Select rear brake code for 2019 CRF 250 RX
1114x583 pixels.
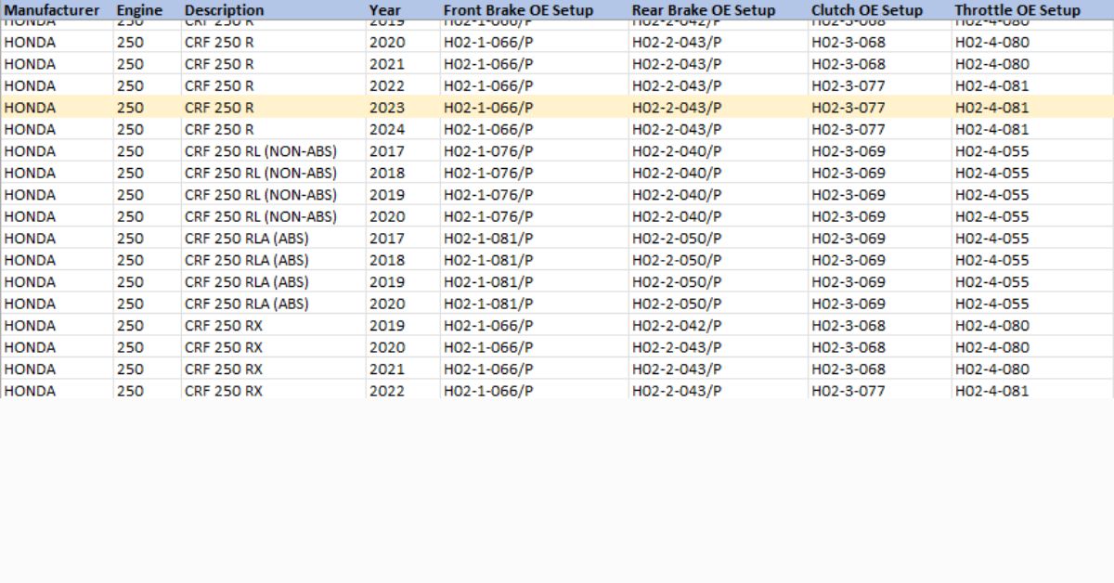point(677,326)
